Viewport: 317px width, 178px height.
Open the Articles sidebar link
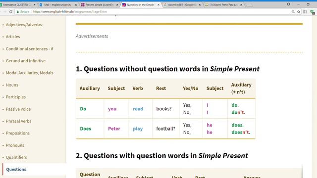pos(13,37)
